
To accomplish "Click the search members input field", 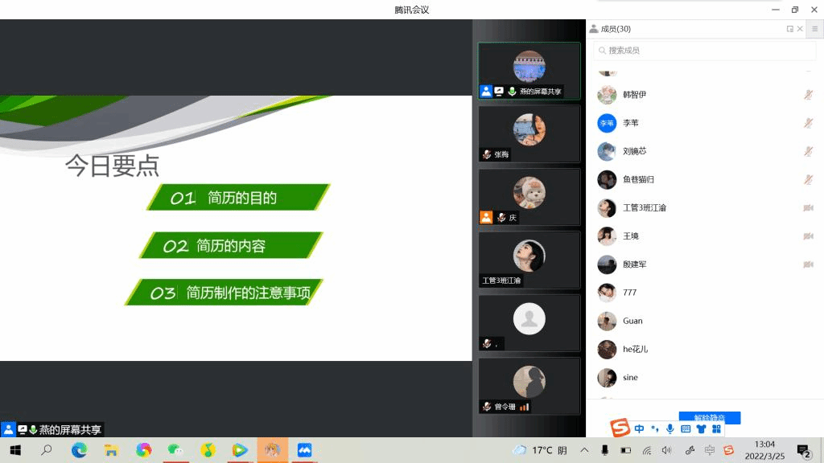I will coord(704,51).
